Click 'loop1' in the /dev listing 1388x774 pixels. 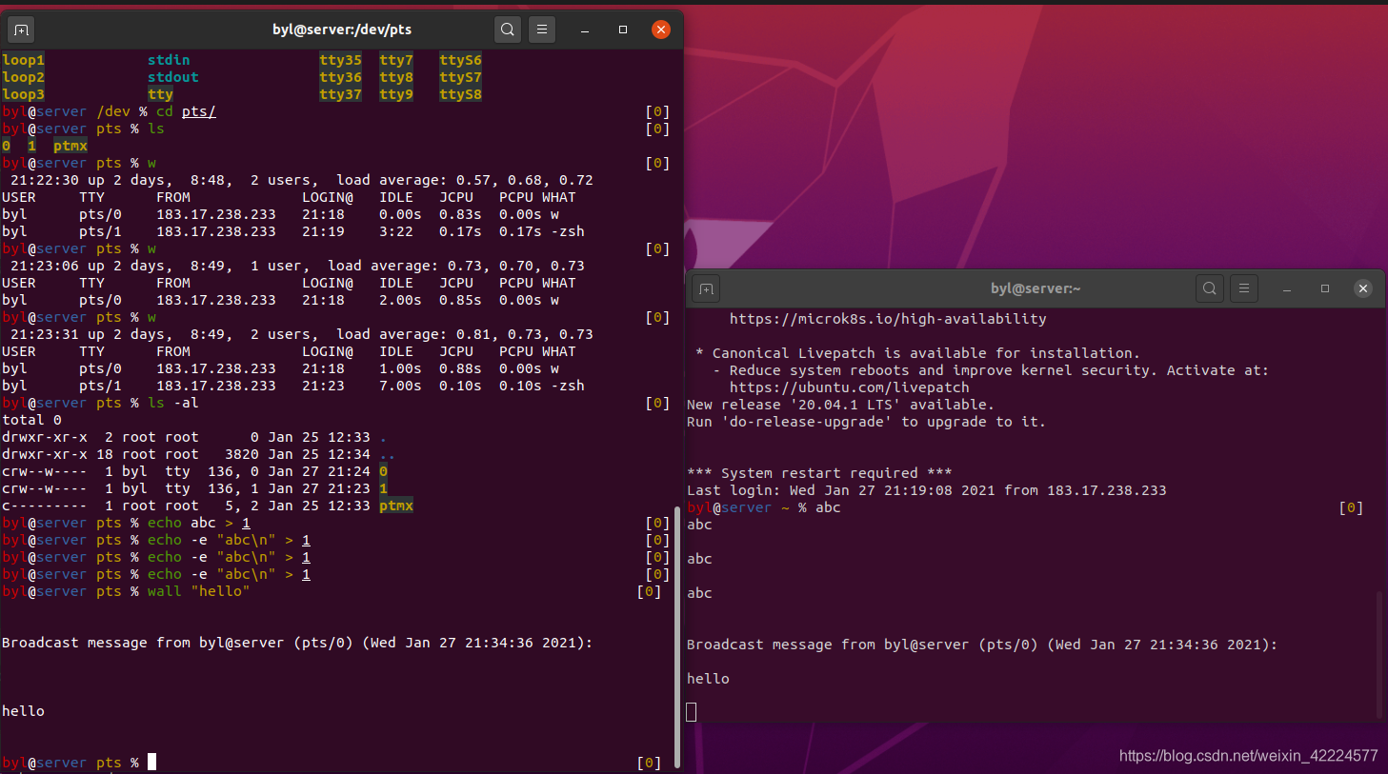pos(23,60)
